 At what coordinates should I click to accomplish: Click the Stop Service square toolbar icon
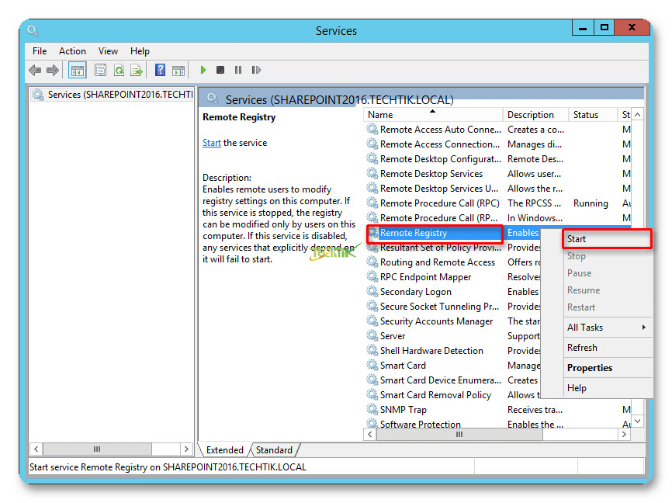pos(220,71)
